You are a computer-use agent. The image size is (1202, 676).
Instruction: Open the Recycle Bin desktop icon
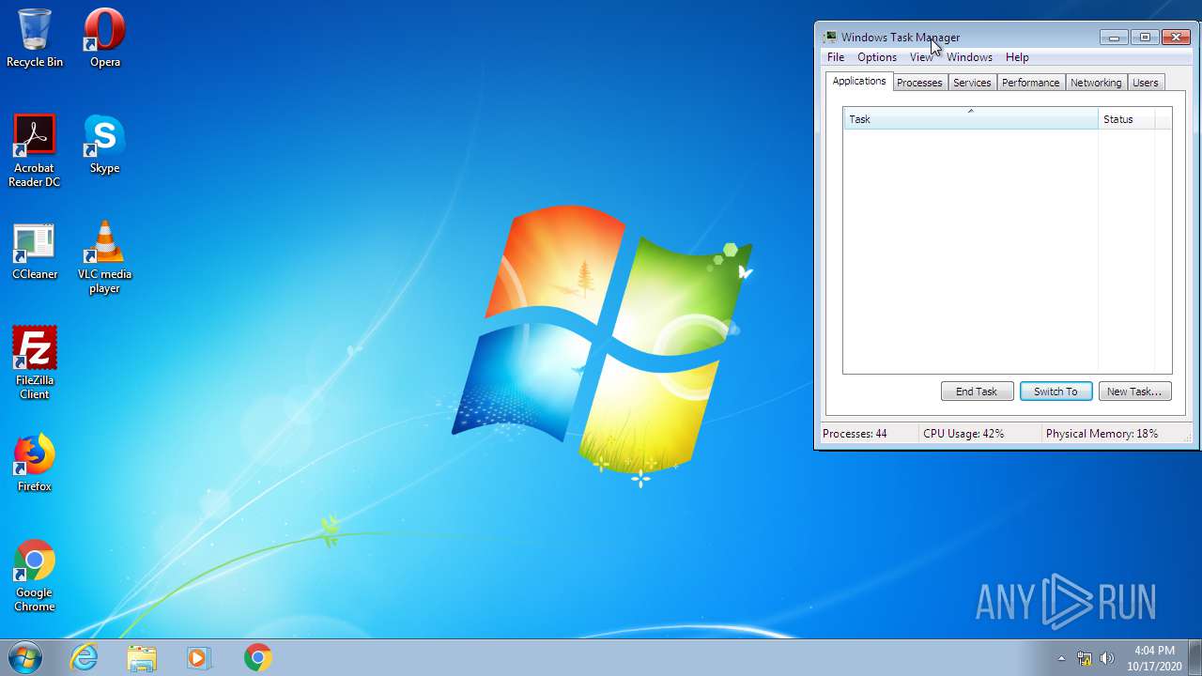(35, 38)
